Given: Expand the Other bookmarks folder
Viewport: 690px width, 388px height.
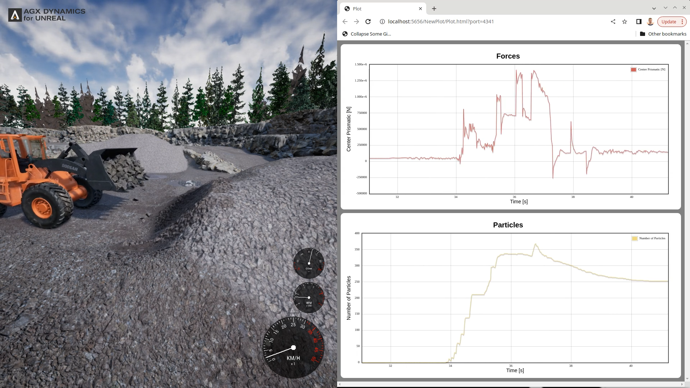Looking at the screenshot, I should [x=663, y=34].
